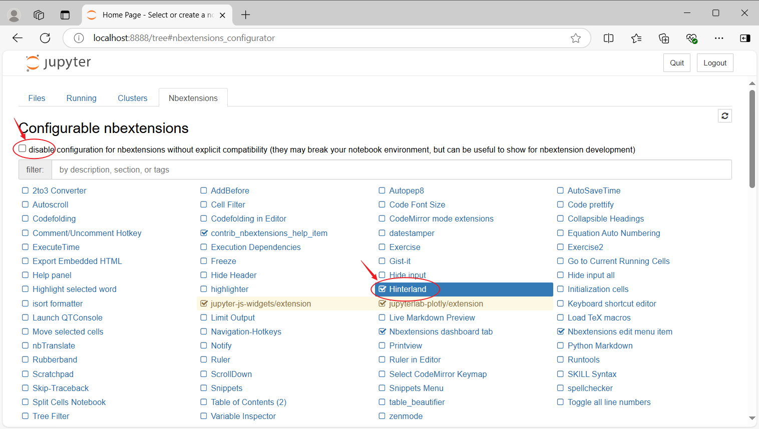Open the Toggle all line numbers link
759x429 pixels.
609,402
